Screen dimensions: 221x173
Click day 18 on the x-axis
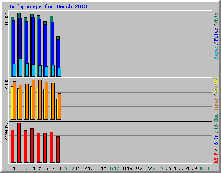[123, 168]
